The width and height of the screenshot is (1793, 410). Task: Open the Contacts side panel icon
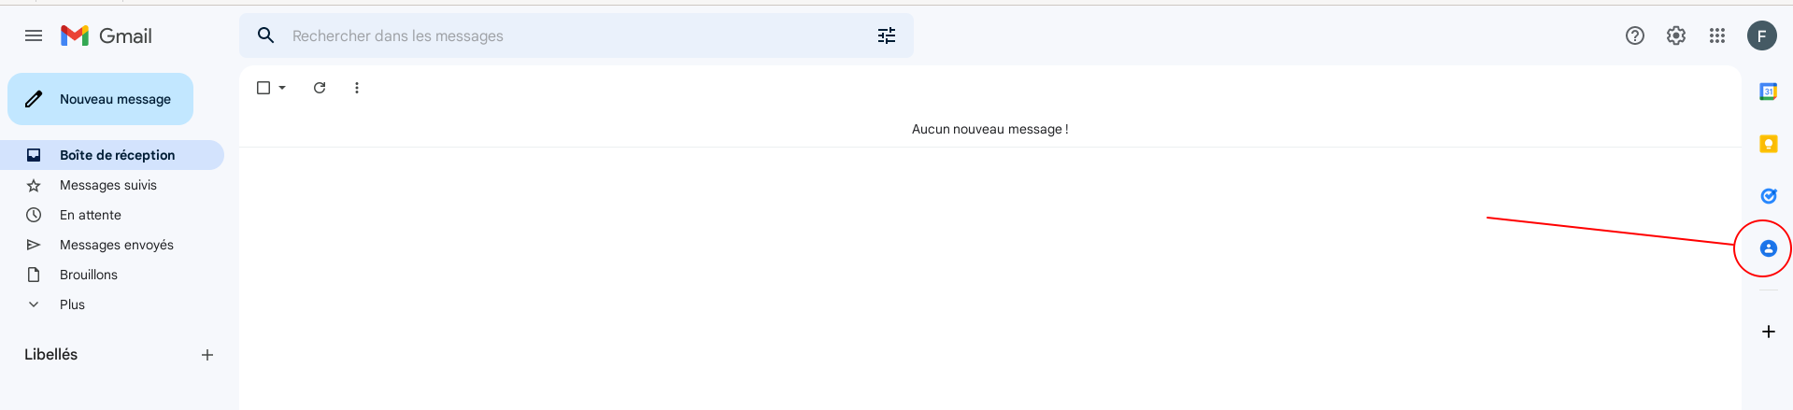[x=1768, y=248]
